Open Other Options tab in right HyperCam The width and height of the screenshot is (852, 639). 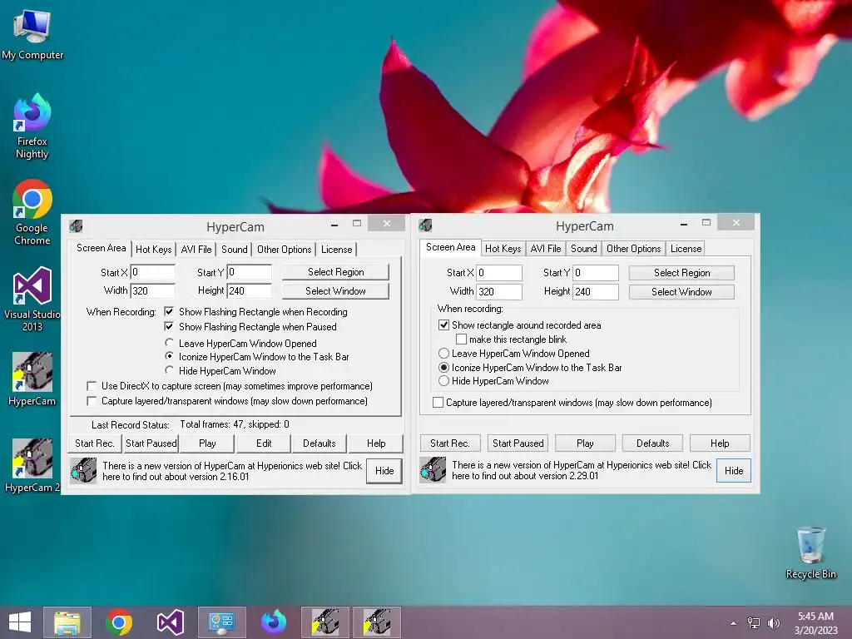(x=633, y=248)
